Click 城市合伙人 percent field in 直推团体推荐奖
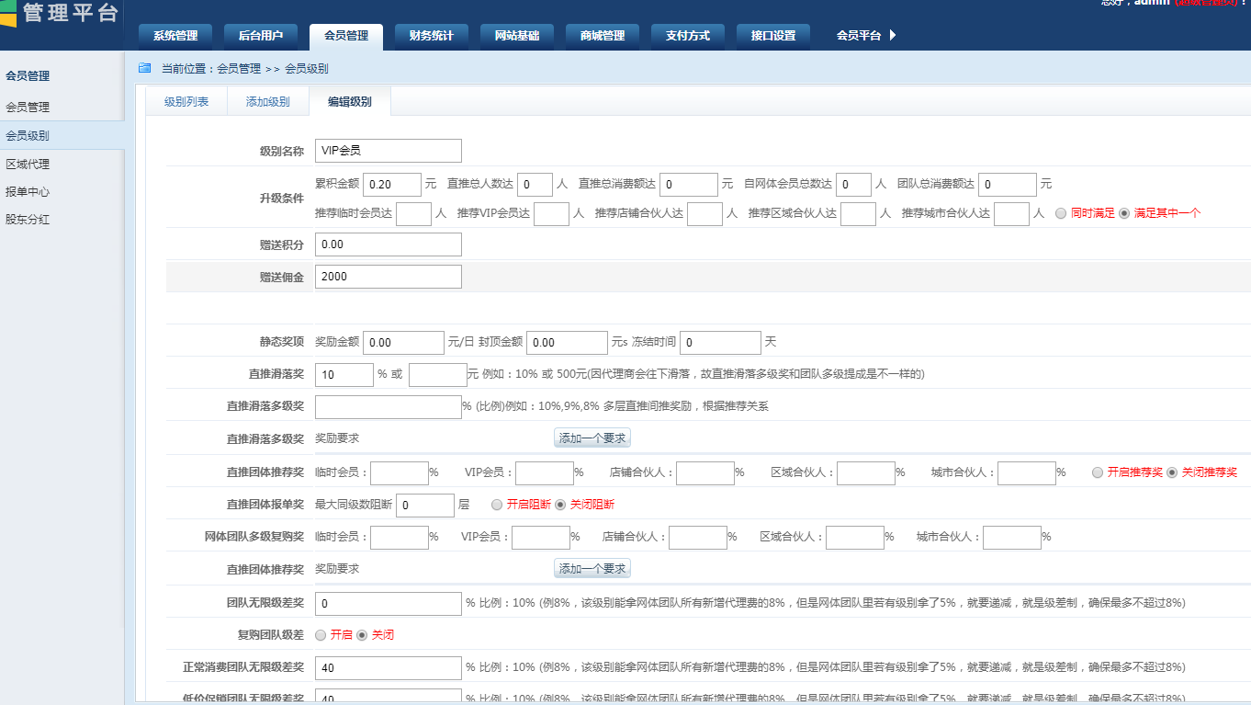 (1027, 472)
